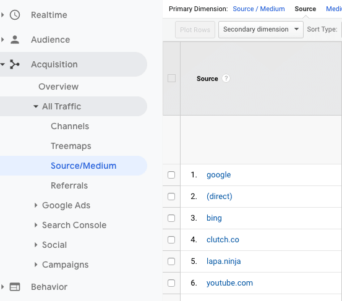Check the box for the (direct) row
The width and height of the screenshot is (342, 301).
[171, 197]
